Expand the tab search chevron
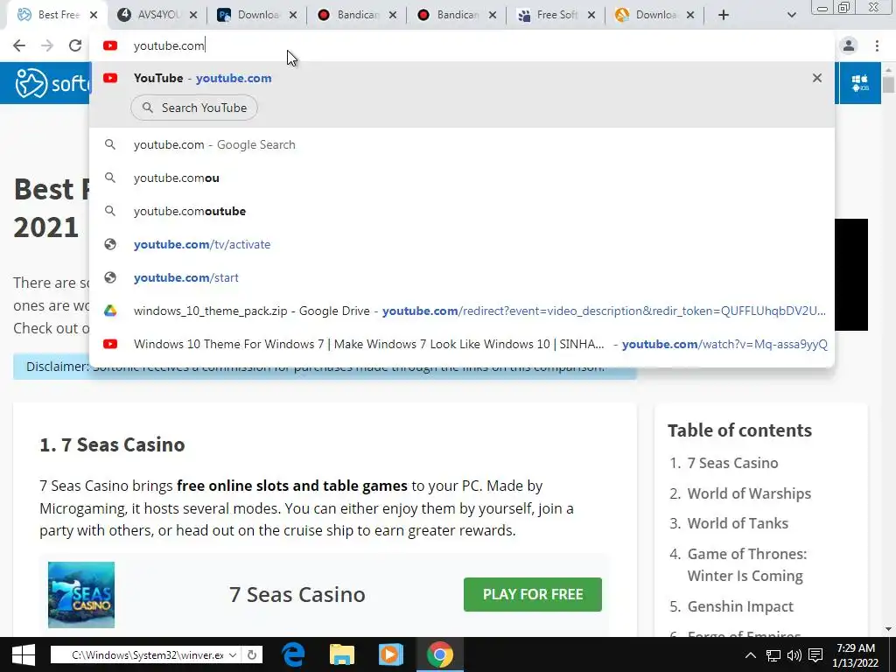Screen dimensions: 896x672 coord(791,16)
